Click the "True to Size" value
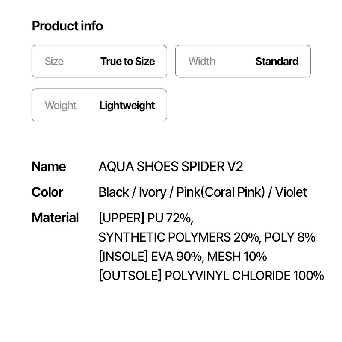 (x=127, y=62)
